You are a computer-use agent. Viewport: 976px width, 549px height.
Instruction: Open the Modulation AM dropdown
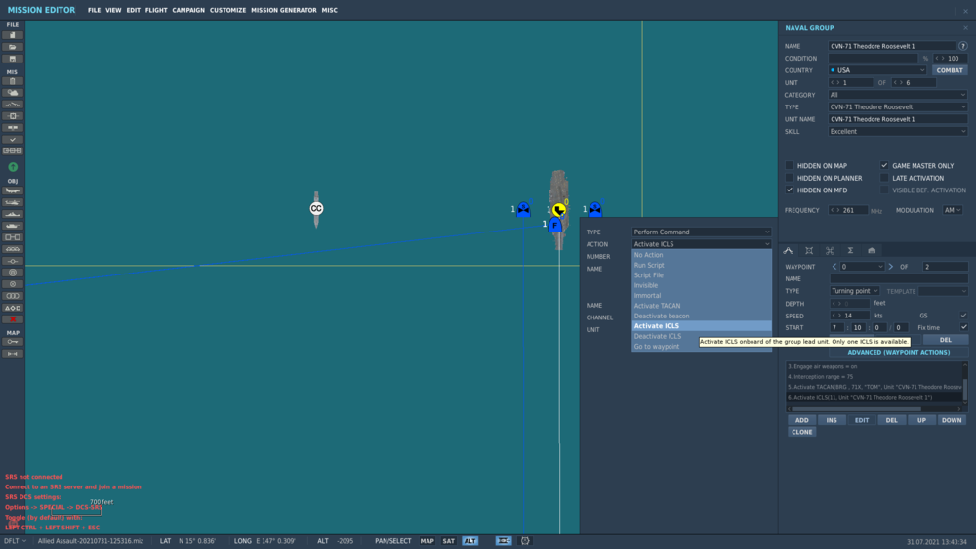(952, 210)
